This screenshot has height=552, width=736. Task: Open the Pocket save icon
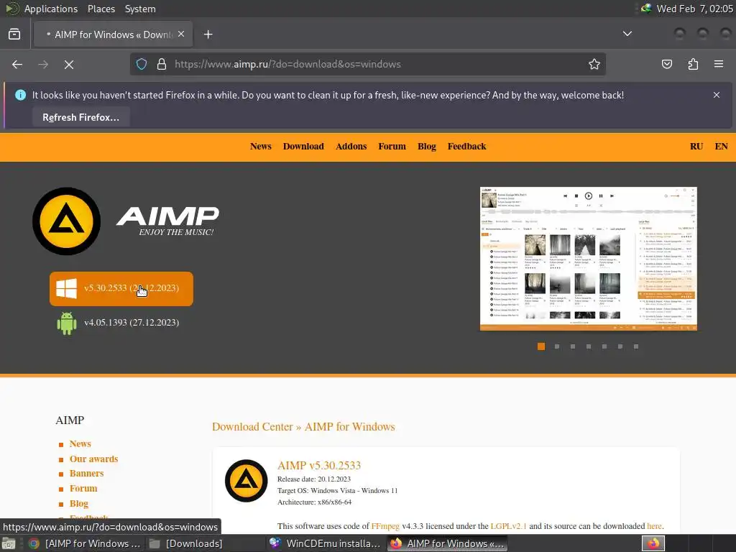667,64
